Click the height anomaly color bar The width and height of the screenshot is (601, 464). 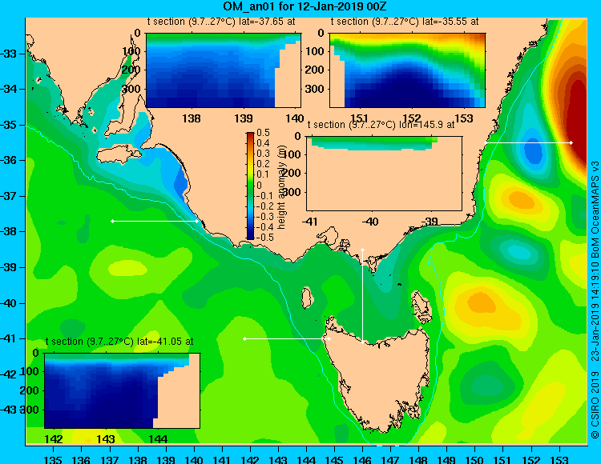pyautogui.click(x=250, y=186)
